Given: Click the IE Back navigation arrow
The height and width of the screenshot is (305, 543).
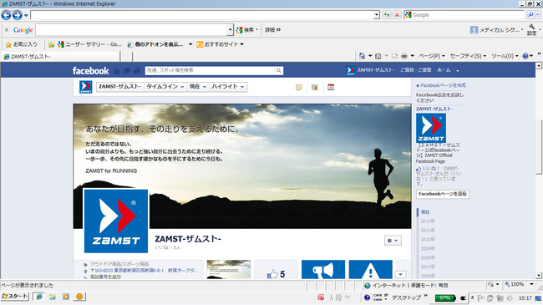Looking at the screenshot, I should [6, 15].
